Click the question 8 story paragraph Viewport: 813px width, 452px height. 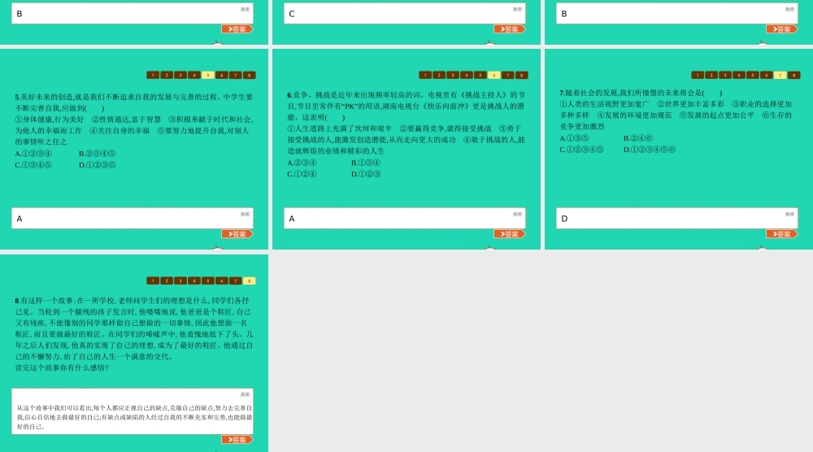tap(134, 328)
